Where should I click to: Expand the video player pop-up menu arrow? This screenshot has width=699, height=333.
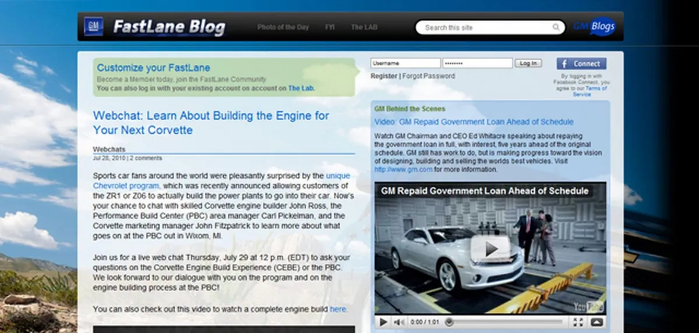(x=596, y=321)
